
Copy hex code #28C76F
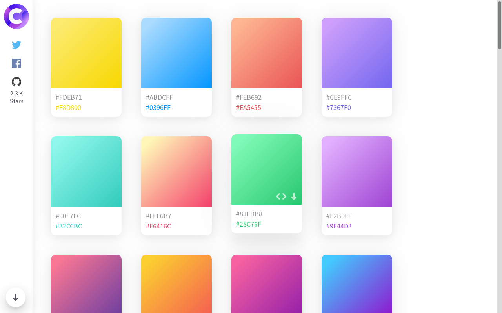(248, 224)
